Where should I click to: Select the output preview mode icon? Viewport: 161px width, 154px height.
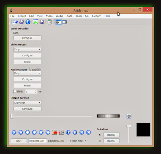(65, 22)
